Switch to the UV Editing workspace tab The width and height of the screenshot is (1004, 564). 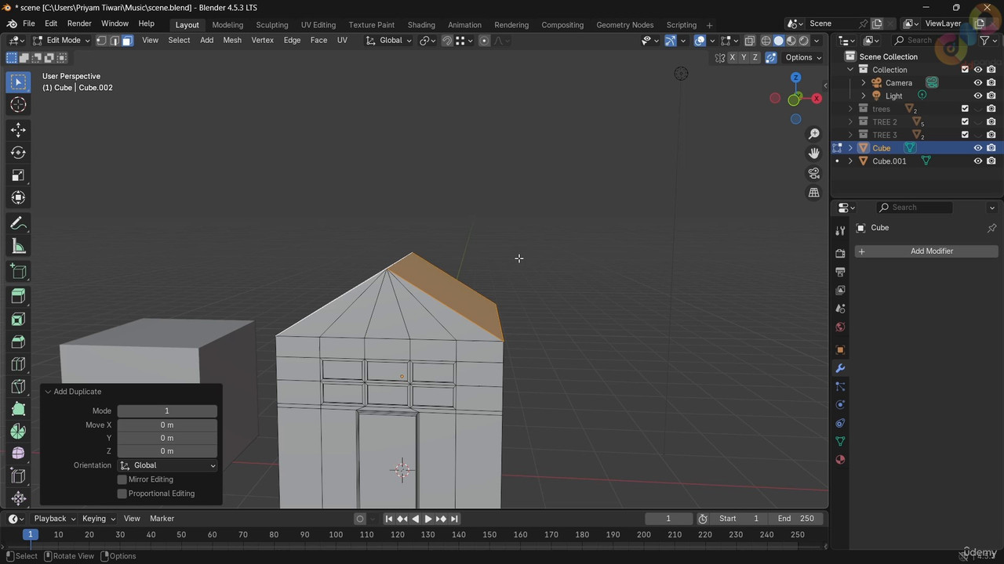pos(318,25)
